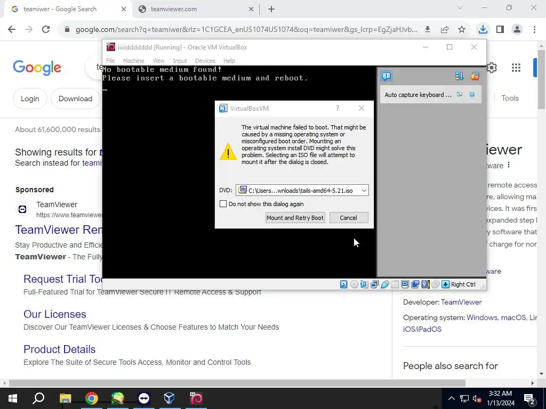
Task: Open the TeamViewer app in the taskbar
Action: click(144, 398)
